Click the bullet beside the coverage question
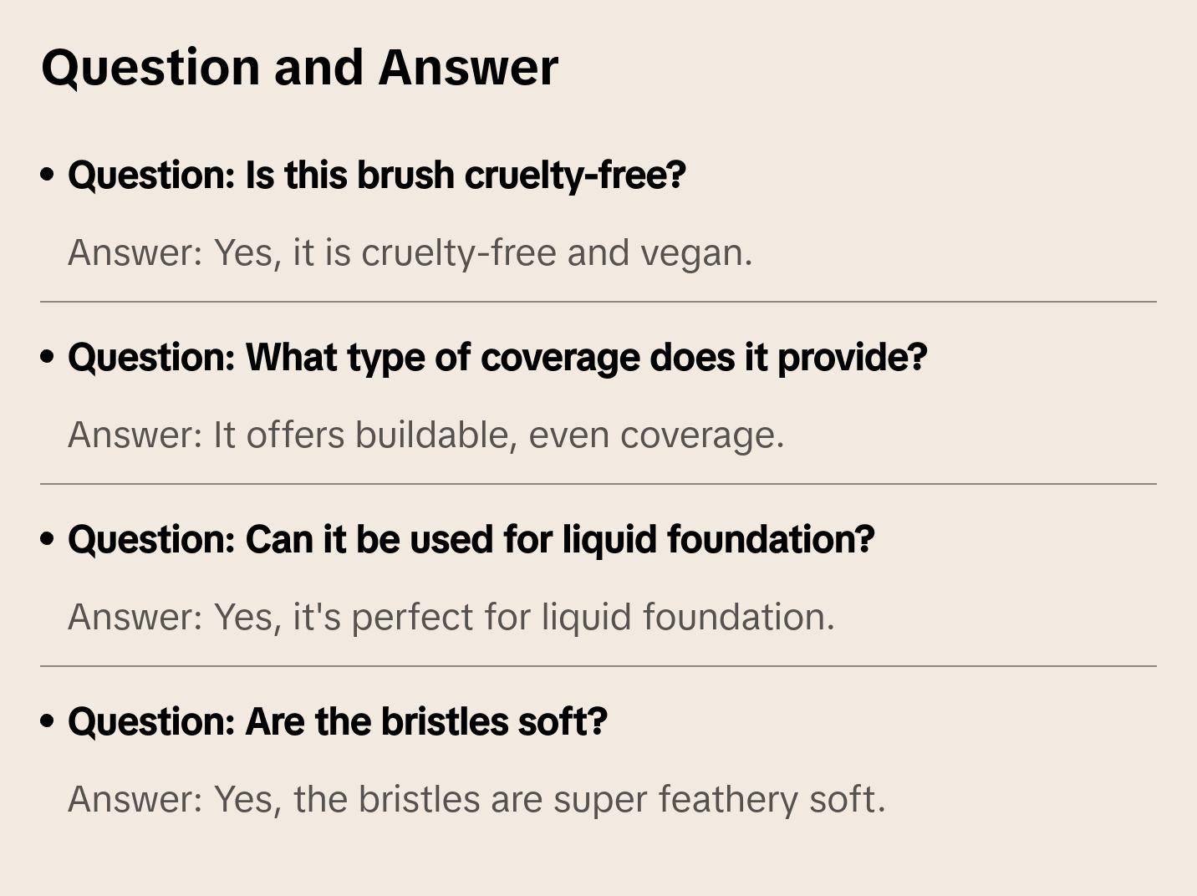This screenshot has height=896, width=1197. (x=48, y=357)
